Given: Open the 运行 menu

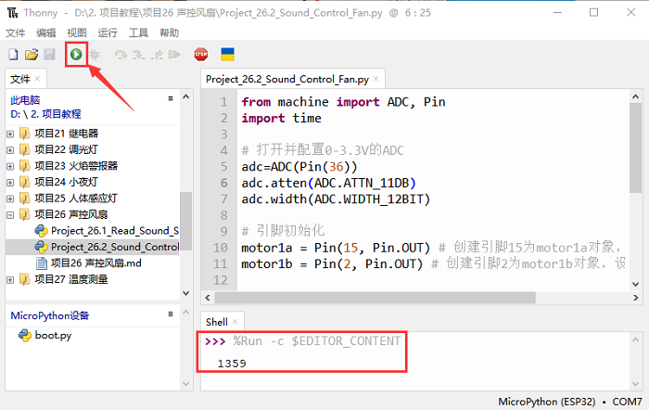Looking at the screenshot, I should 108,32.
